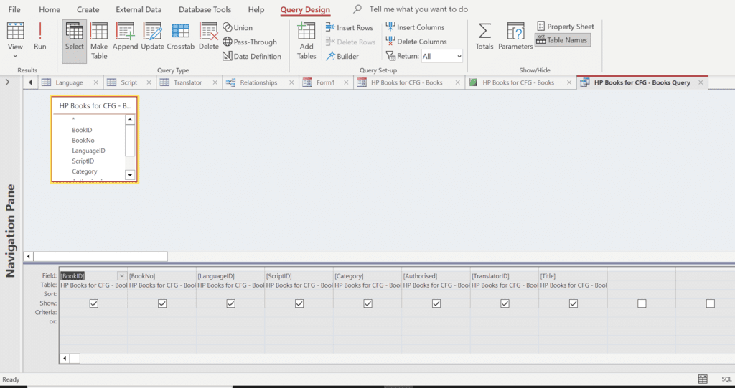The width and height of the screenshot is (735, 388).
Task: Open the Create ribbon tab
Action: tap(88, 9)
